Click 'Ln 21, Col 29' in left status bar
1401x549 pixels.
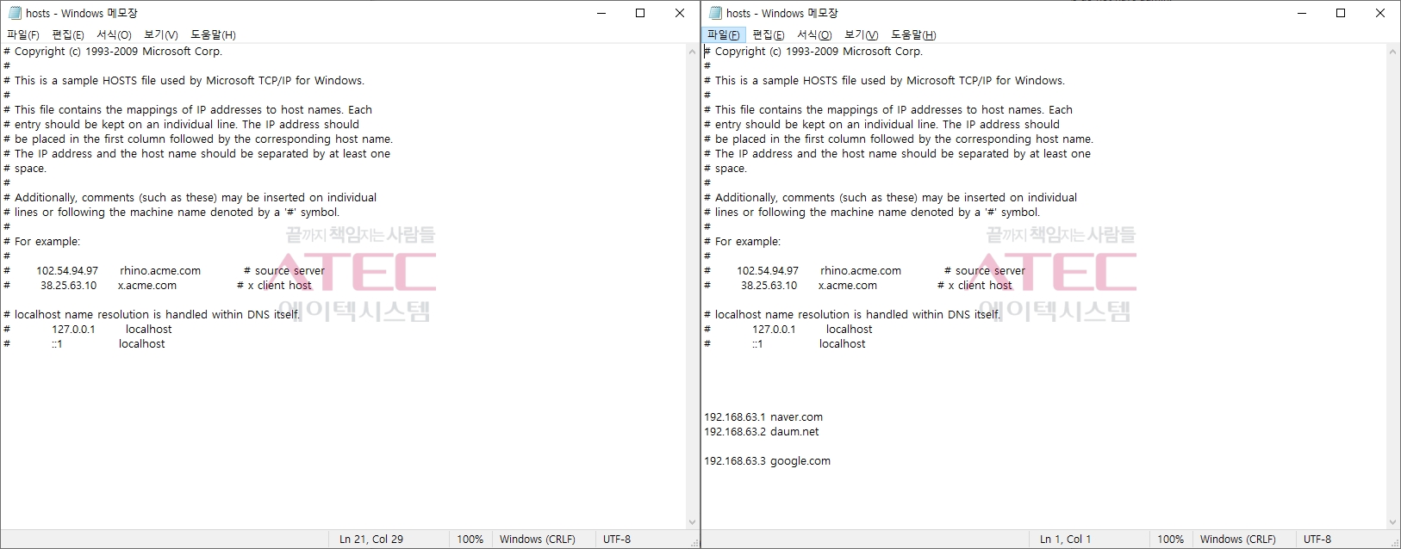371,540
